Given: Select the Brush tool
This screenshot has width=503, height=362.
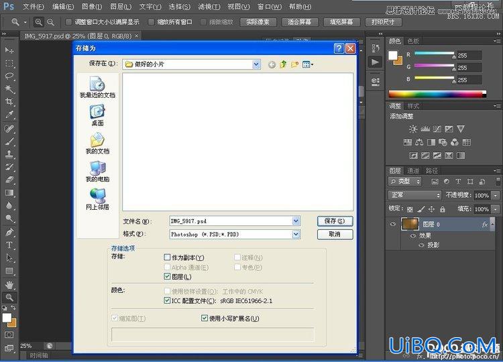Looking at the screenshot, I should pyautogui.click(x=9, y=141).
